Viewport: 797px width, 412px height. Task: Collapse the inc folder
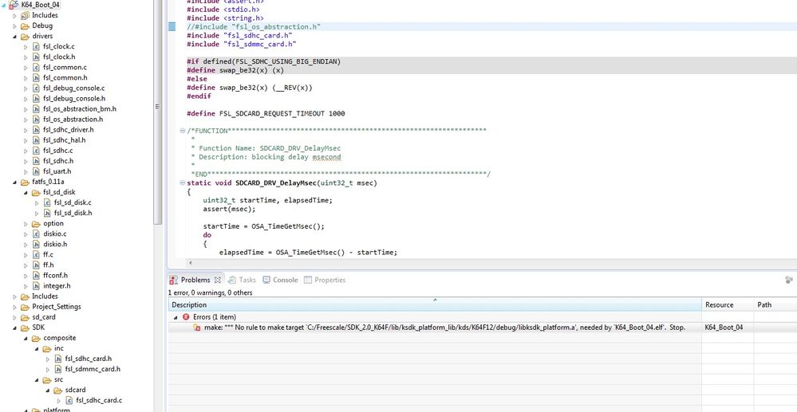[37, 348]
